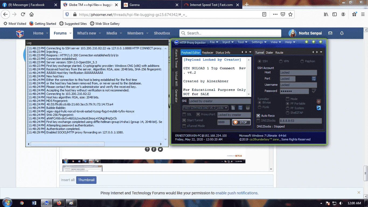
Task: Click the trash icon beside the config dropdown
Action: click(248, 108)
